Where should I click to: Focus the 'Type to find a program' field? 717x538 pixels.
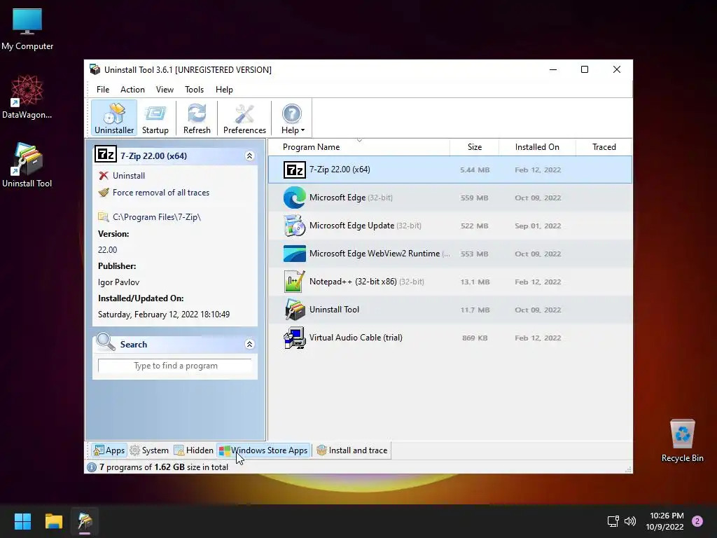[175, 366]
